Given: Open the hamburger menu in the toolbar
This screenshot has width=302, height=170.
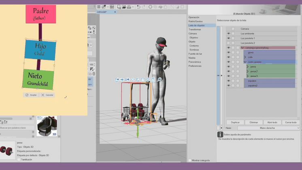Looking at the screenshot, I should pos(99,7).
